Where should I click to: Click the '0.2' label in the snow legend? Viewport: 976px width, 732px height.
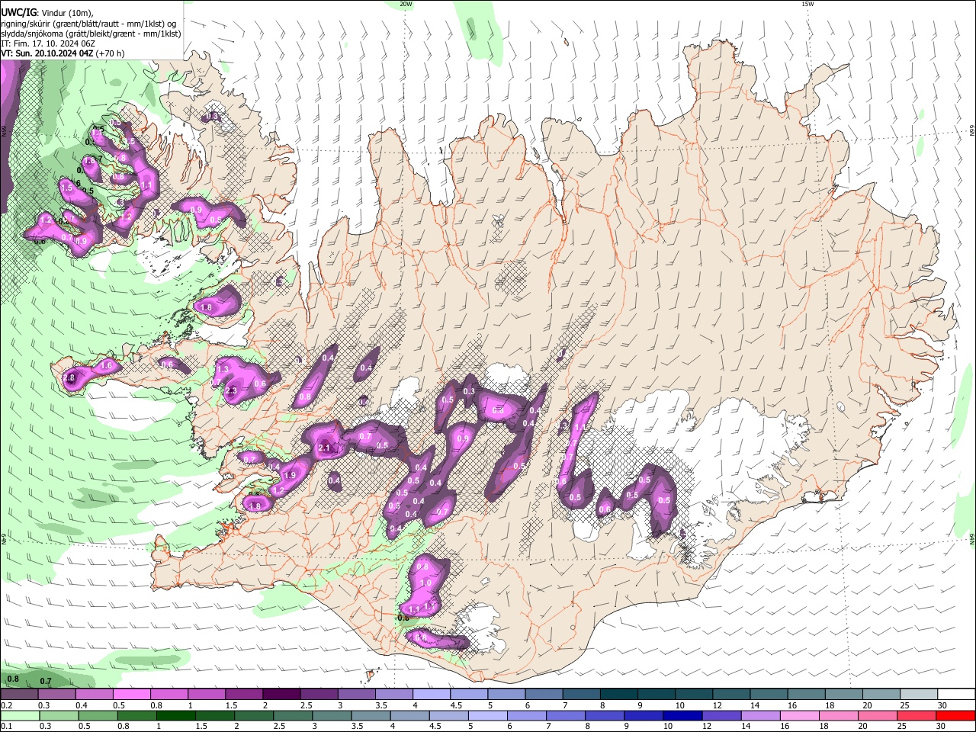[x=6, y=705]
